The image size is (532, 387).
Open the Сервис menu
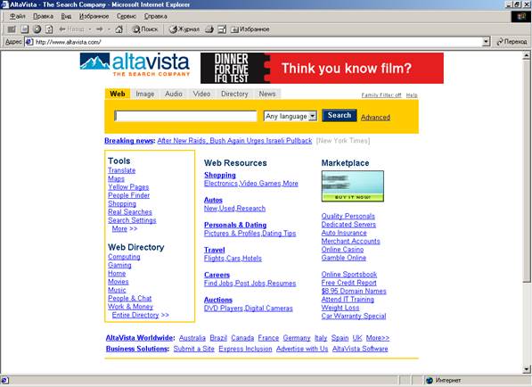[127, 16]
